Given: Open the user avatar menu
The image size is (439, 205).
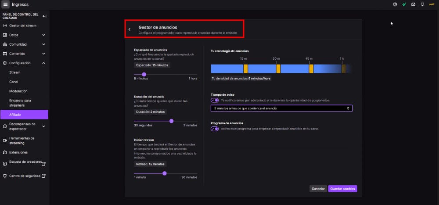Looking at the screenshot, I should click(x=432, y=4).
